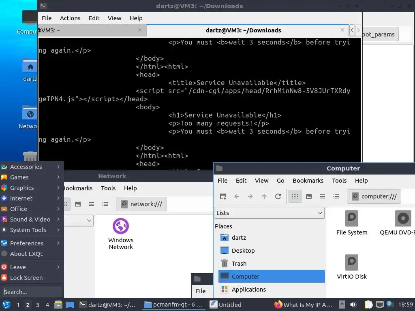The width and height of the screenshot is (415, 311).
Task: Open file manager launcher in taskbar
Action: tap(58, 305)
